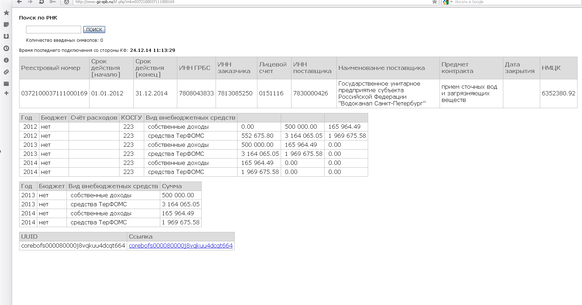The width and height of the screenshot is (582, 305).
Task: Click sum 165 964.49 in lower table
Action: point(178,213)
